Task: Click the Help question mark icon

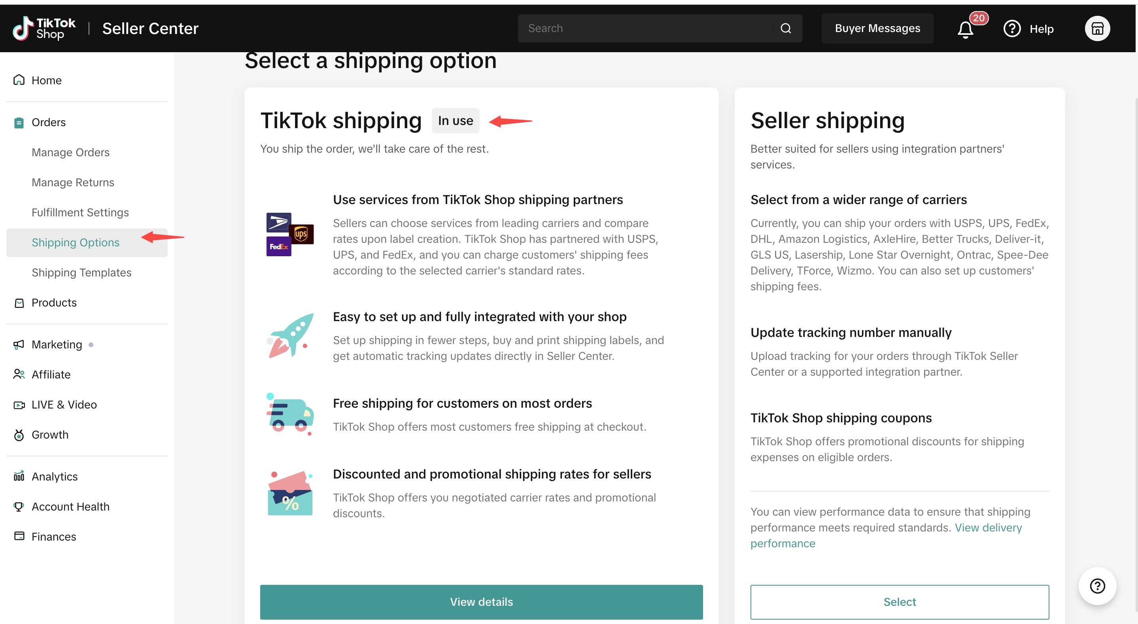Action: point(1011,29)
